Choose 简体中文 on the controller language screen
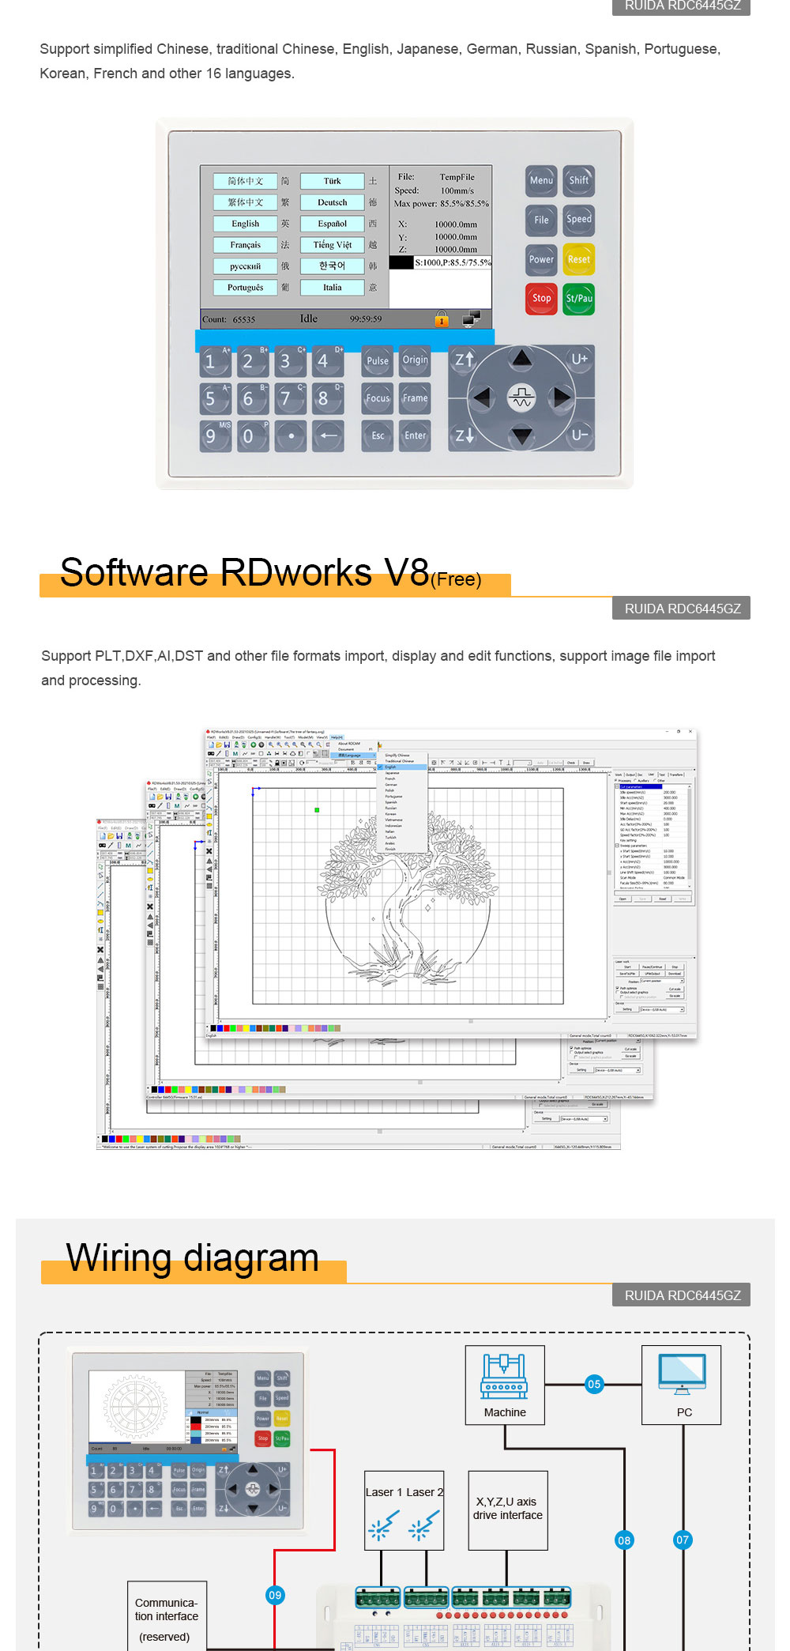 (245, 181)
